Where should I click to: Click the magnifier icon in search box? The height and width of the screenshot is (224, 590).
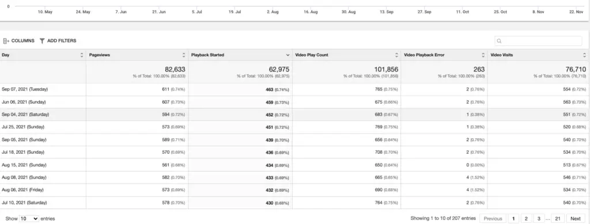coord(500,41)
